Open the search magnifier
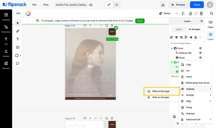Viewport: 216px width, 128px height. point(212,14)
